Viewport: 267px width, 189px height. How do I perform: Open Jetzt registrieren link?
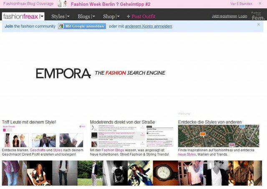click(x=224, y=16)
